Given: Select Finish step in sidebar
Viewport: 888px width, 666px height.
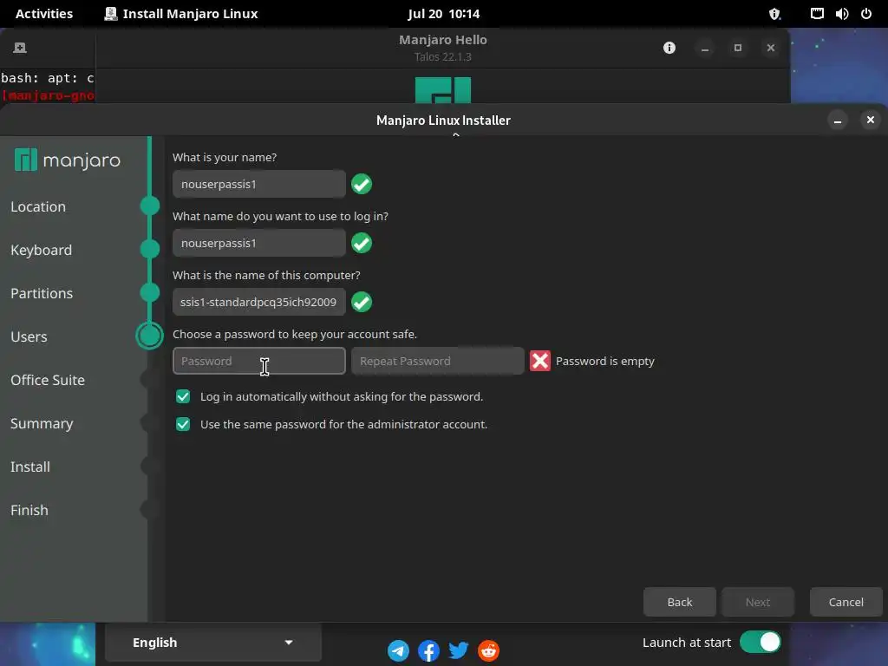Looking at the screenshot, I should 29,510.
